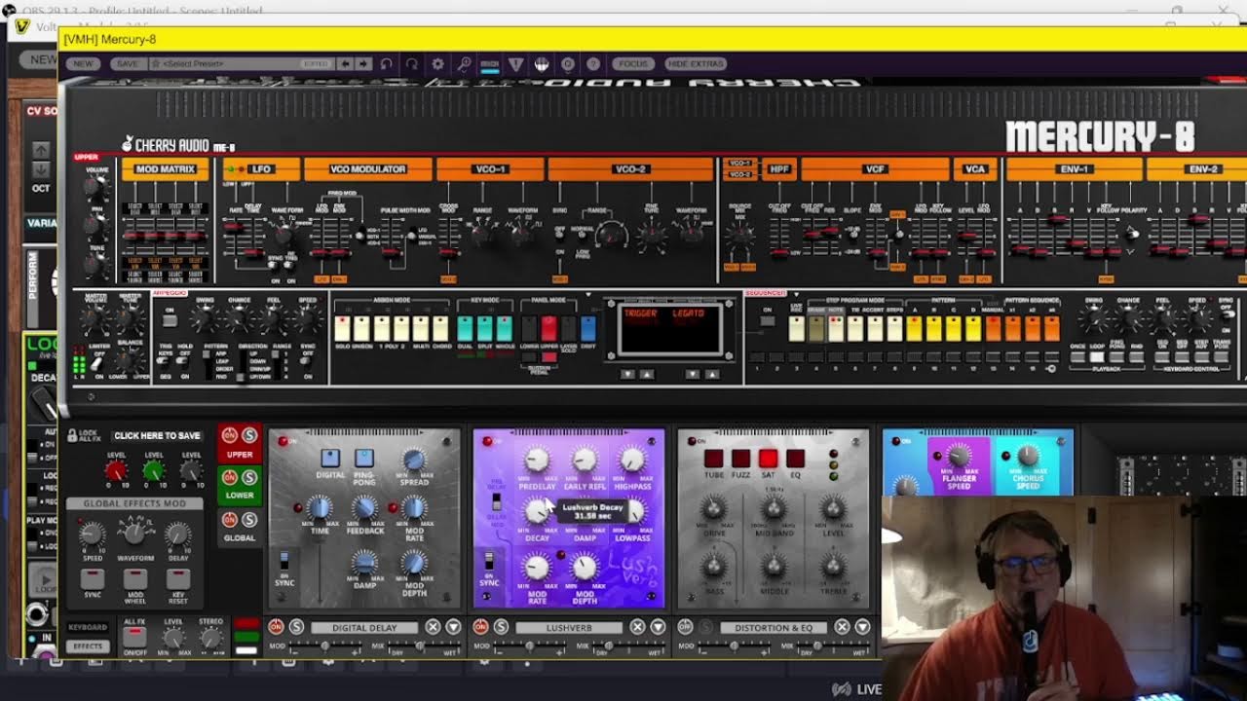The width and height of the screenshot is (1247, 701).
Task: Toggle the Mod Wheel button
Action: tap(135, 578)
